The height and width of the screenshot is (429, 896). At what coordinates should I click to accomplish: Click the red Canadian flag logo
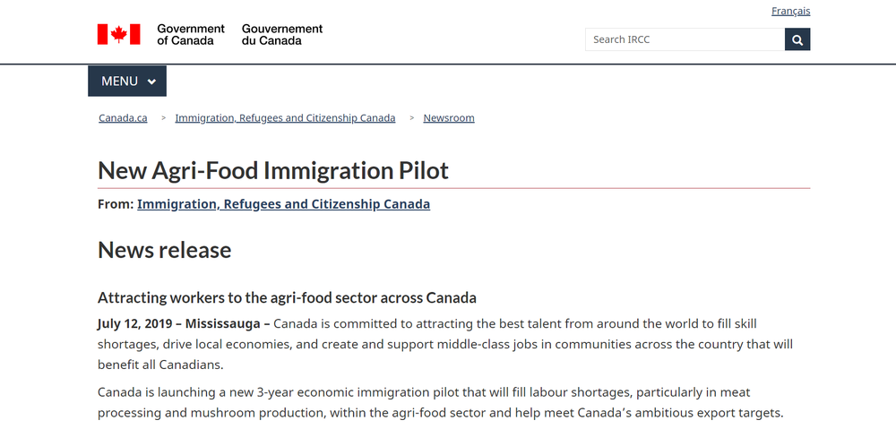[119, 34]
